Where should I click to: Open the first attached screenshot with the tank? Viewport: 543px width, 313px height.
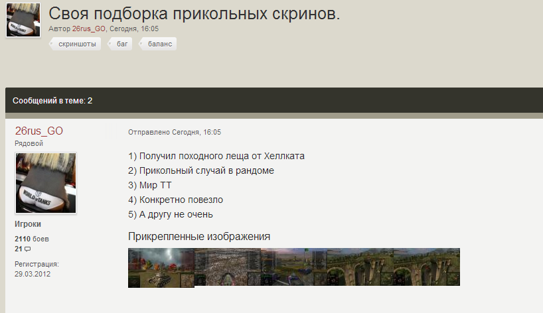[x=161, y=268]
